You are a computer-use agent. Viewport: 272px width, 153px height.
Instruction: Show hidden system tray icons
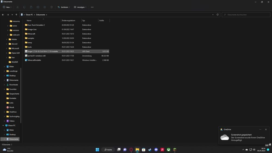pyautogui.click(x=243, y=149)
